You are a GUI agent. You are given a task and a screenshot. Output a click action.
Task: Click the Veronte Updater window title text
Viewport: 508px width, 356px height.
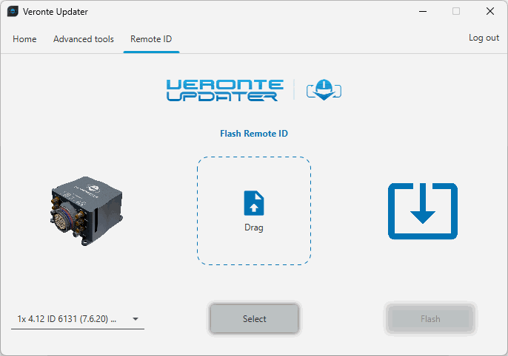(56, 12)
